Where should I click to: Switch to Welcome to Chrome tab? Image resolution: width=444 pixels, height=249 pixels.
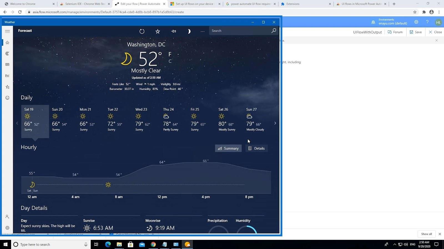pyautogui.click(x=29, y=4)
